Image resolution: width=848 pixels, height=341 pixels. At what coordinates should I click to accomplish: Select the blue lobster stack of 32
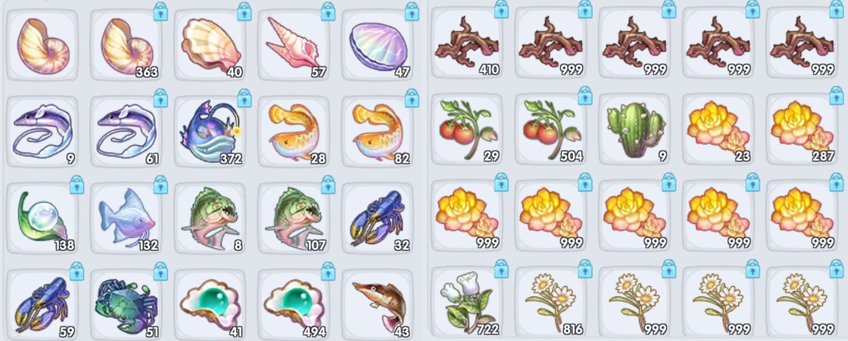coord(378,218)
